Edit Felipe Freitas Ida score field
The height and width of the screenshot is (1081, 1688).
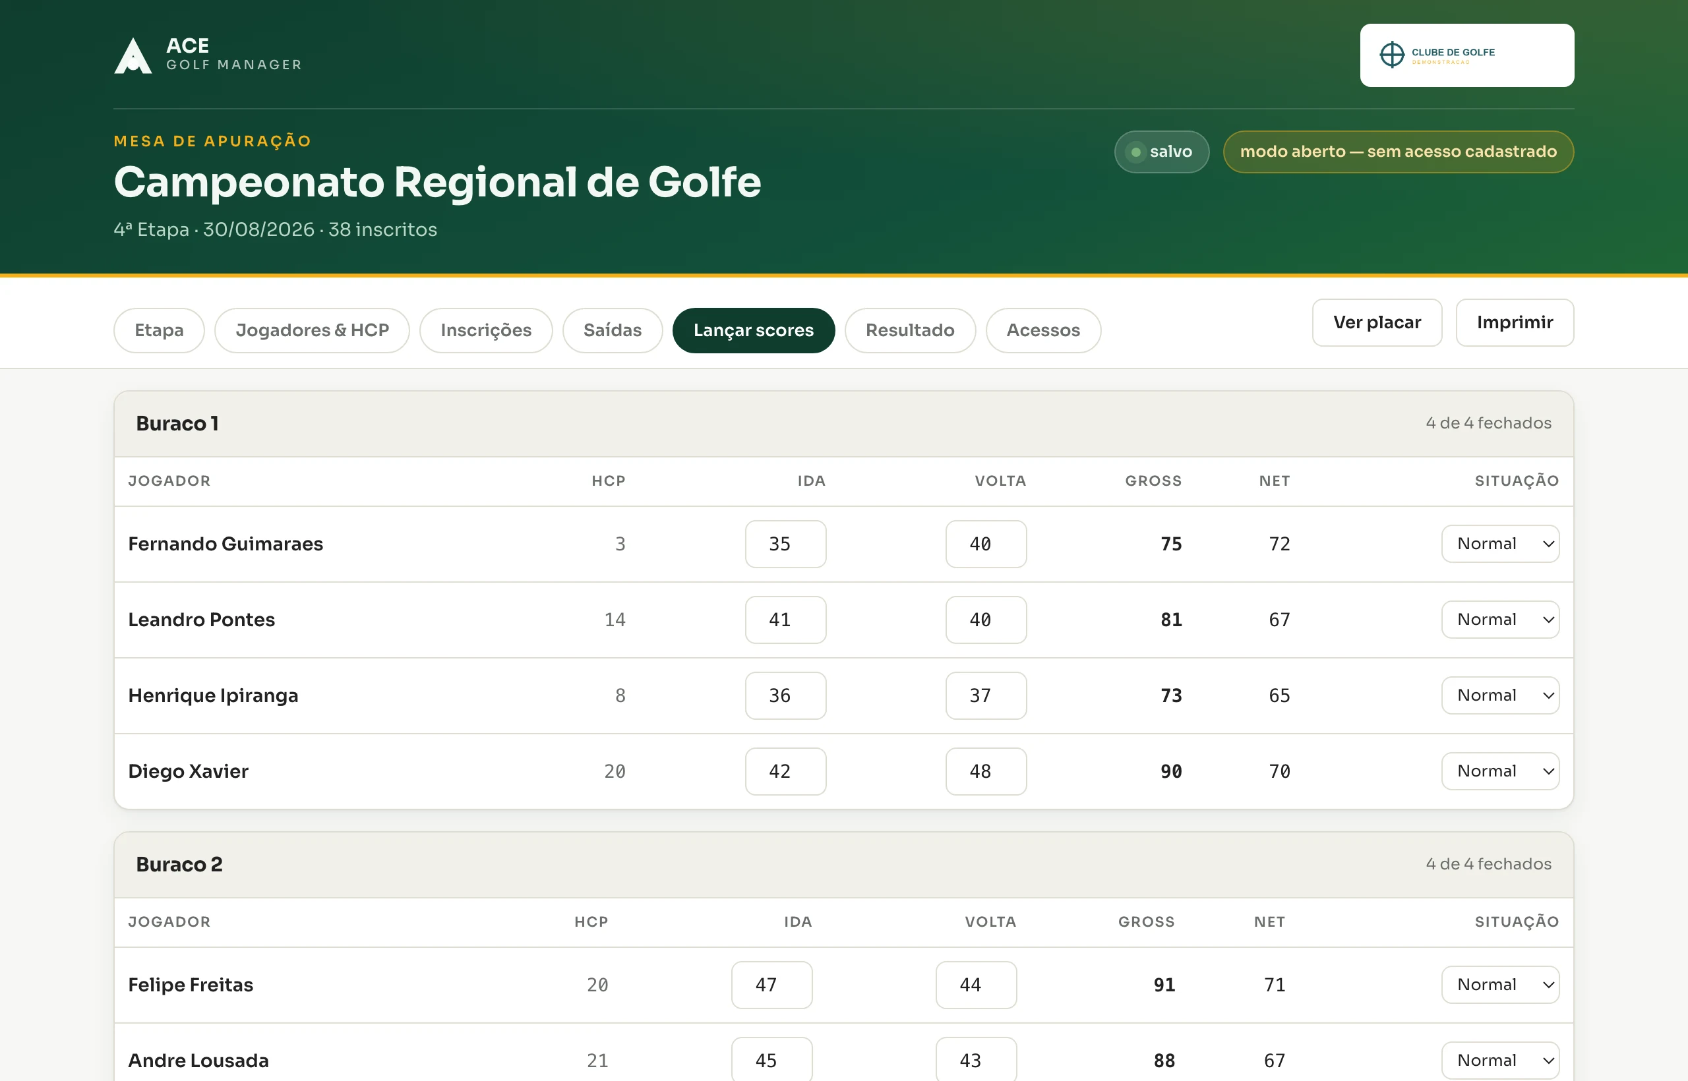point(771,985)
